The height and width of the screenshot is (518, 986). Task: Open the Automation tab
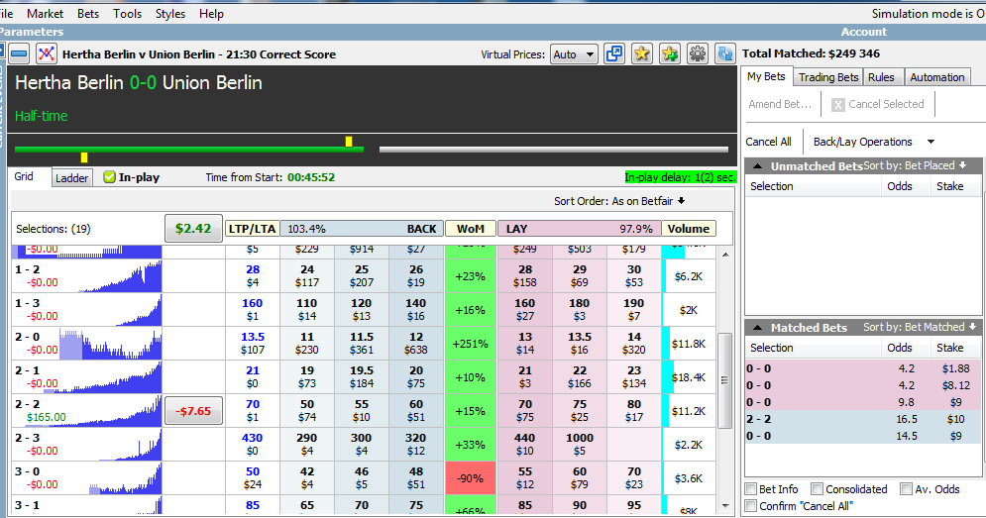[x=937, y=77]
